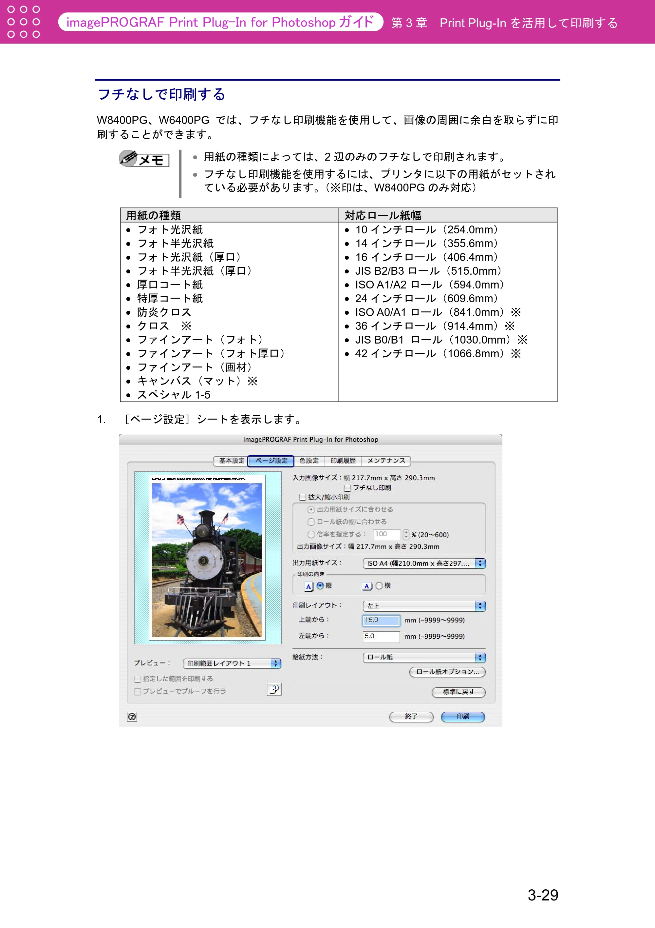Click the info document icon beside proof checkbox
Viewport: 655px width, 928px height.
tap(274, 689)
